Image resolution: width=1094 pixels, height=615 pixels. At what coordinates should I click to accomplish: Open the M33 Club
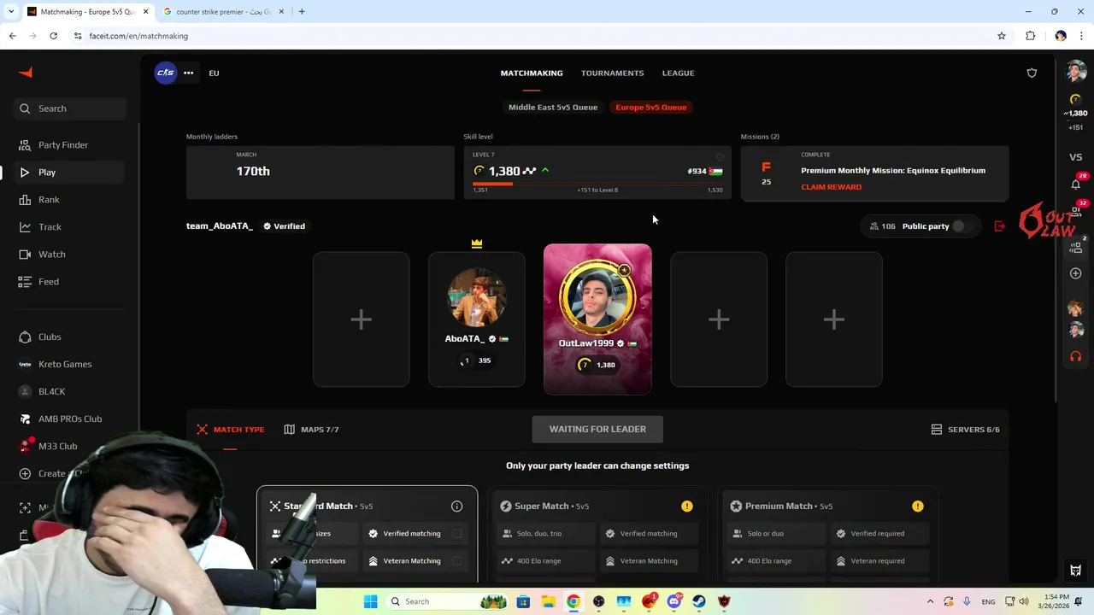(x=70, y=446)
